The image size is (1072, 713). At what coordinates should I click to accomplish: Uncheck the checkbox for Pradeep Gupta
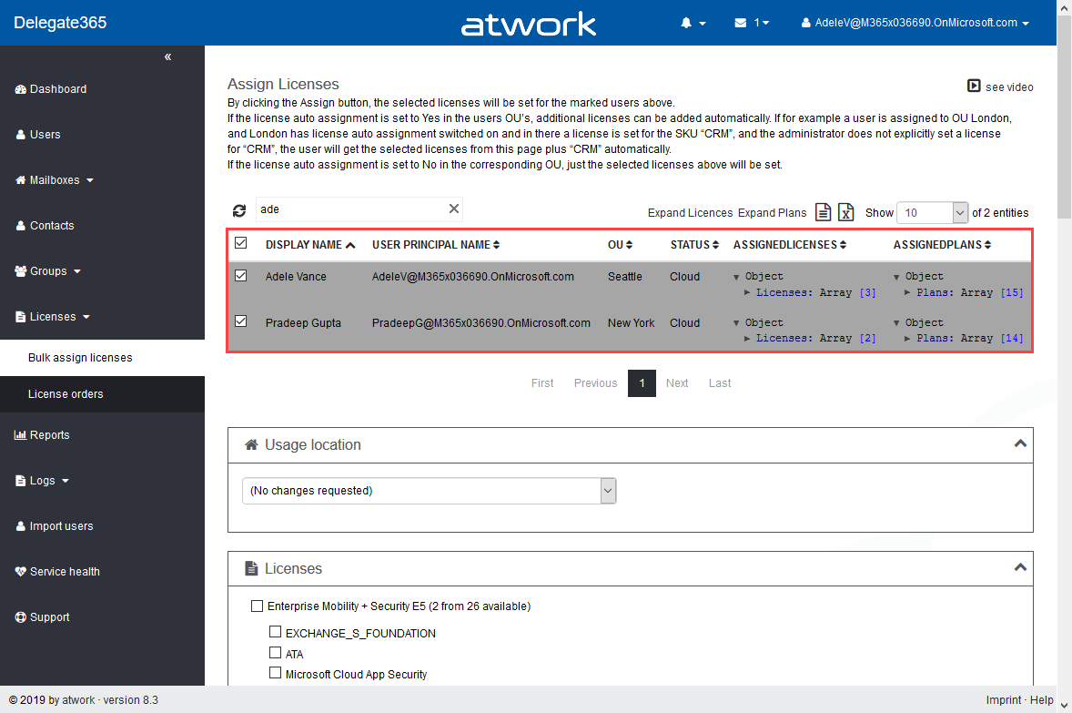tap(241, 321)
